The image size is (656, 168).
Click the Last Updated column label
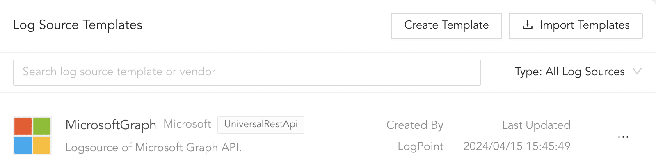(536, 125)
